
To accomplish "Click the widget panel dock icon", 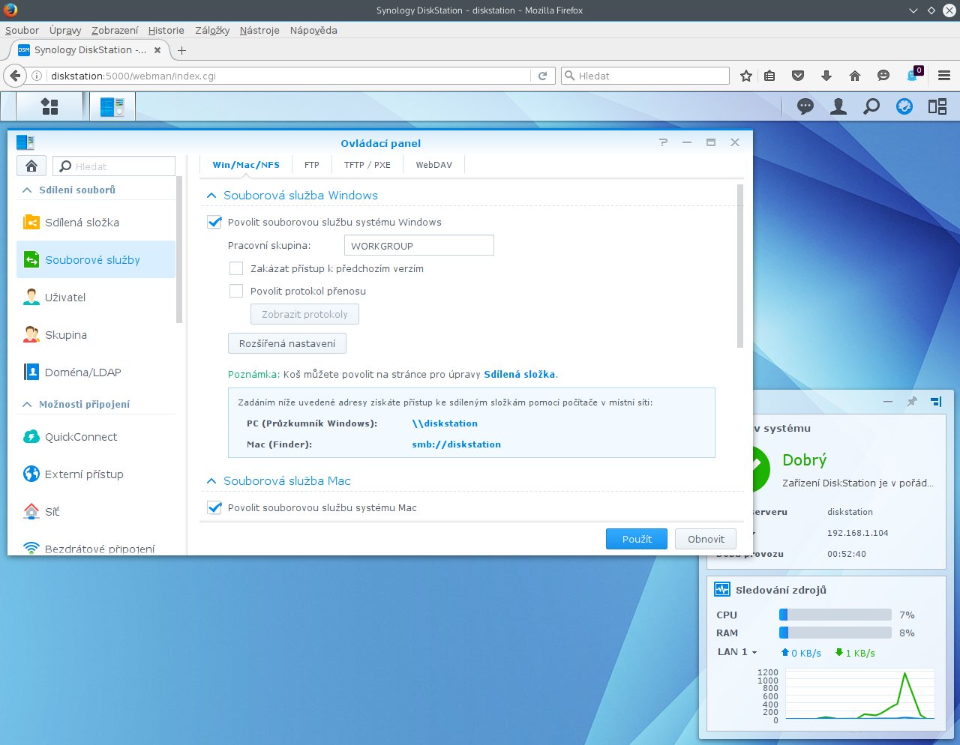I will pyautogui.click(x=936, y=402).
